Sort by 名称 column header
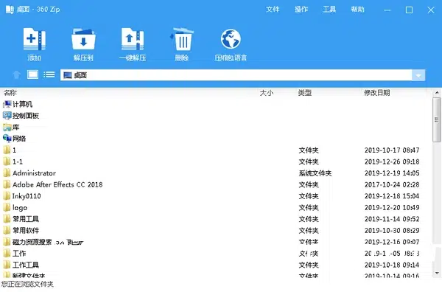Image resolution: width=442 pixels, height=292 pixels. pos(10,92)
